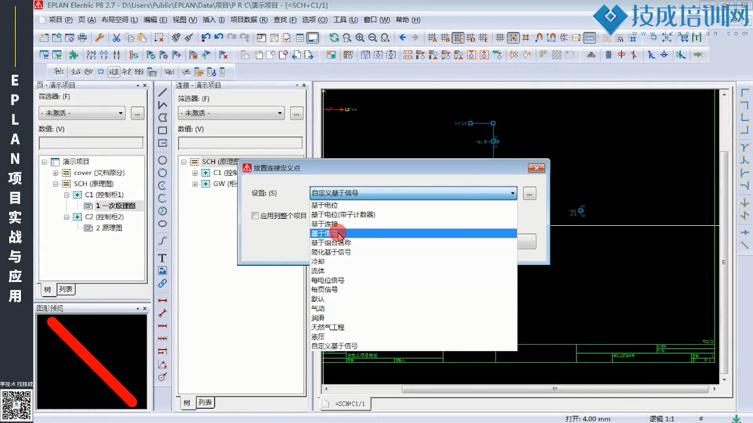
Task: Toggle grid B button
Action: 444,37
